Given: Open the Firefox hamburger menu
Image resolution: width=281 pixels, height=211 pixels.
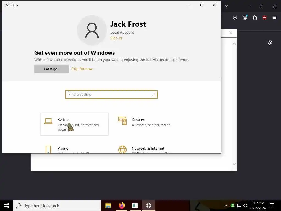Looking at the screenshot, I should pyautogui.click(x=274, y=17).
